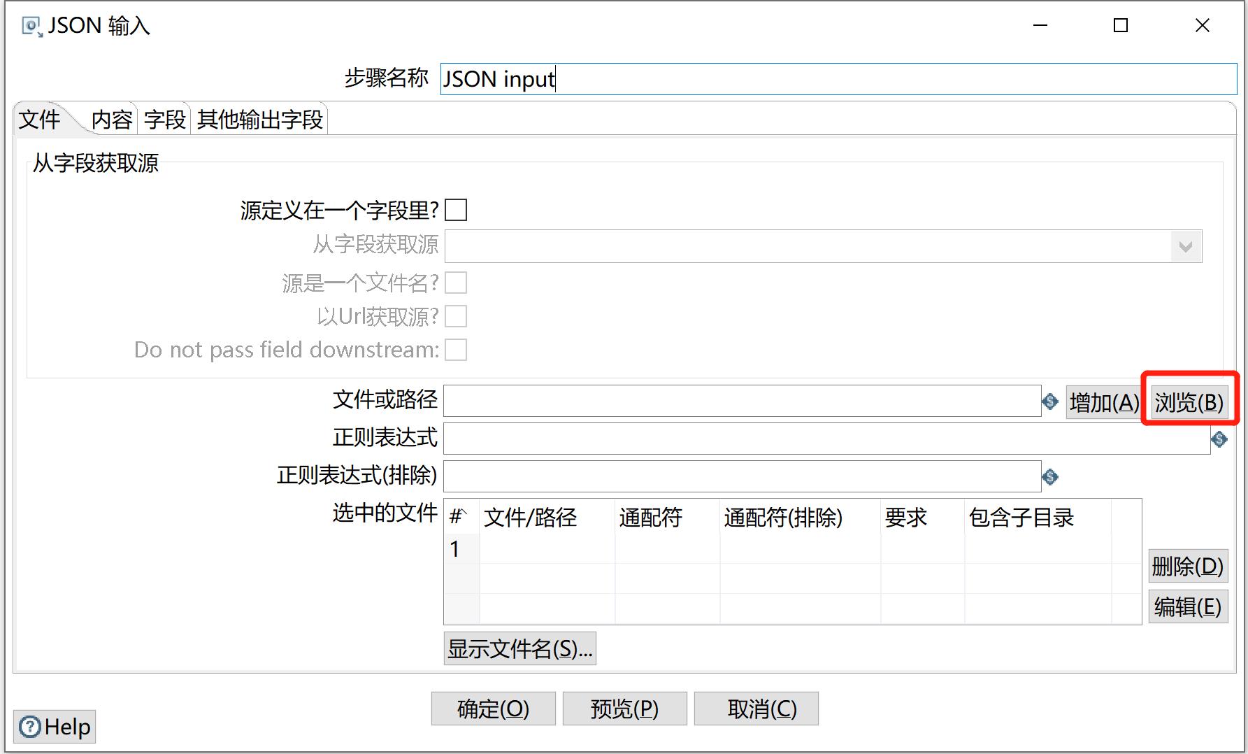Screen dimensions: 1248x754
Task: Insert variable icon beside 正则表达式(排除) field
Action: (x=1050, y=477)
